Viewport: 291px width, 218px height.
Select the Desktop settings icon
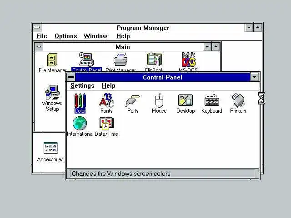pos(186,103)
